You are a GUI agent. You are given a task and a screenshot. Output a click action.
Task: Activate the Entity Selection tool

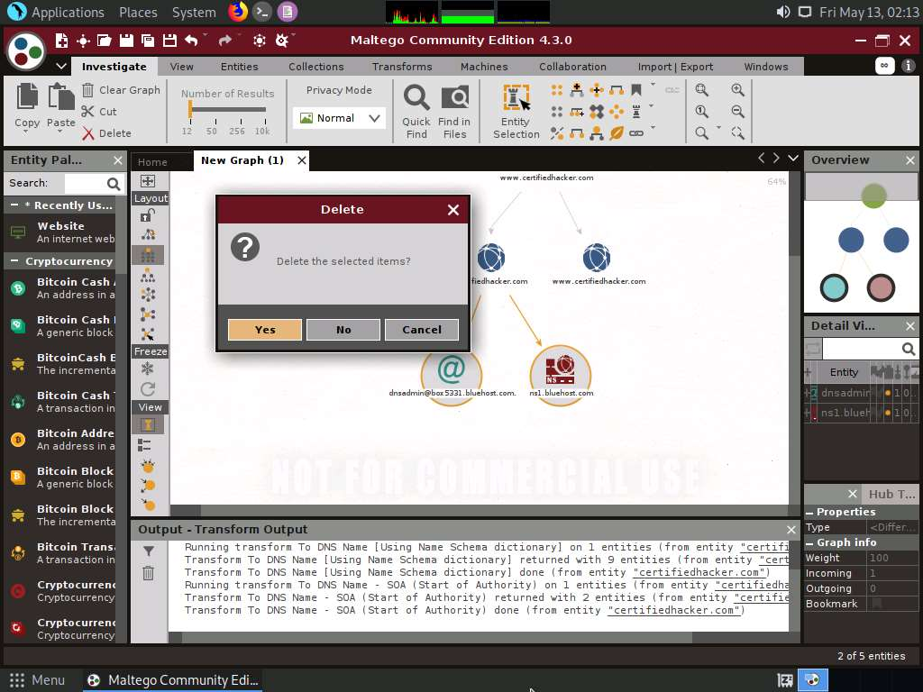[x=516, y=111]
